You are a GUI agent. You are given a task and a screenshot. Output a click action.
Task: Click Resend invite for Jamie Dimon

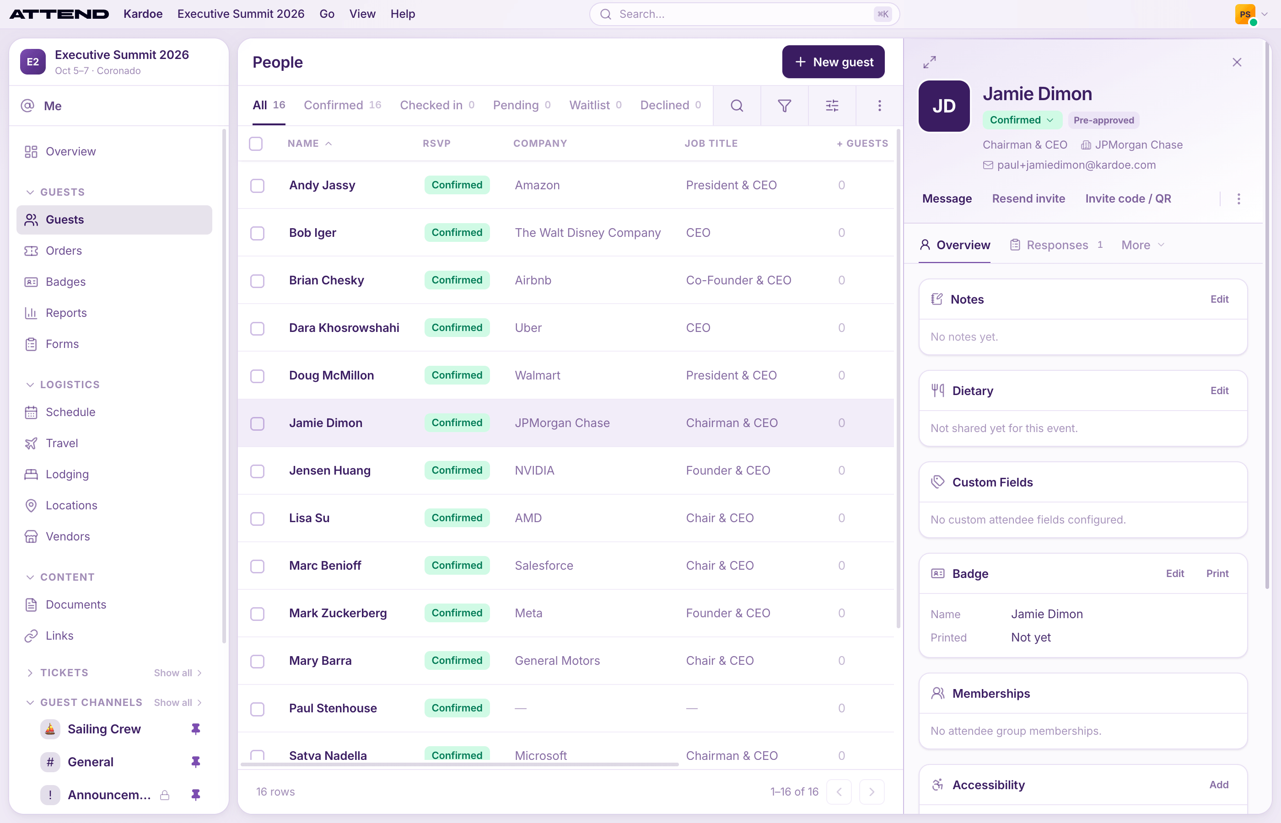point(1028,199)
